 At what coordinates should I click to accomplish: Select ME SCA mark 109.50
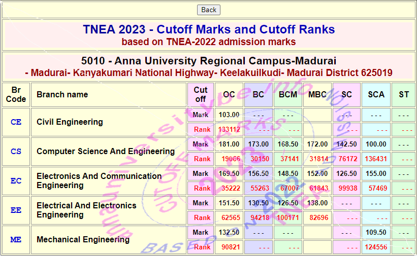pos(376,233)
